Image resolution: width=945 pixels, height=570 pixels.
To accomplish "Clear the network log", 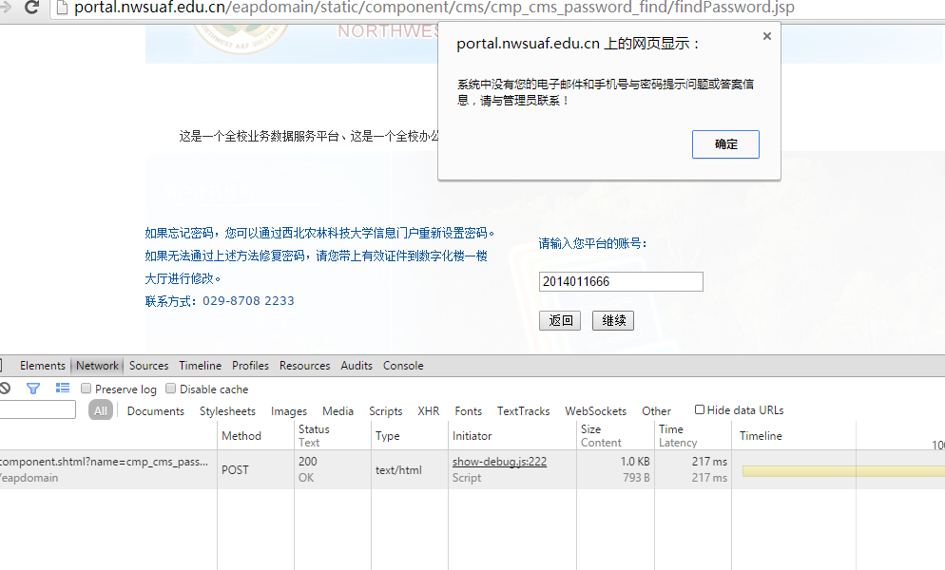I will [5, 389].
